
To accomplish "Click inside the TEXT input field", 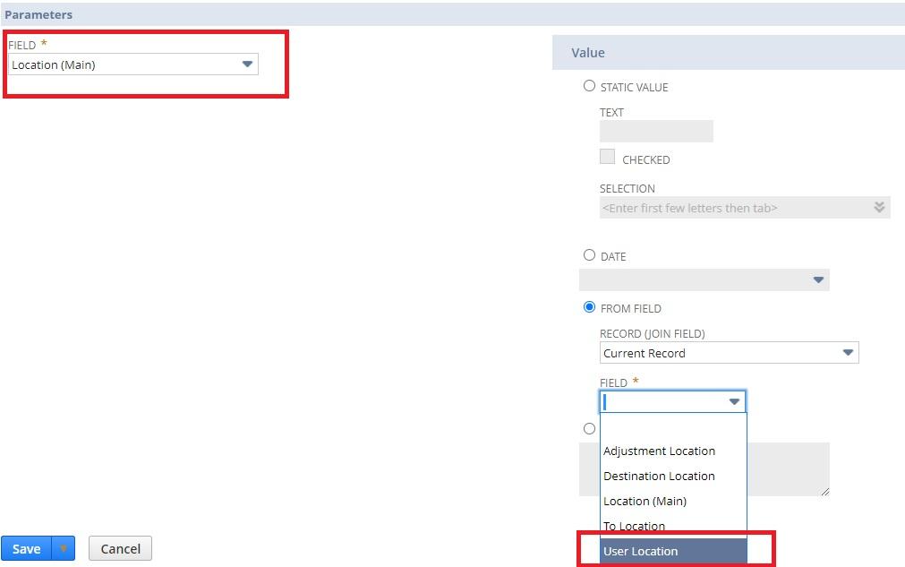I will point(655,131).
